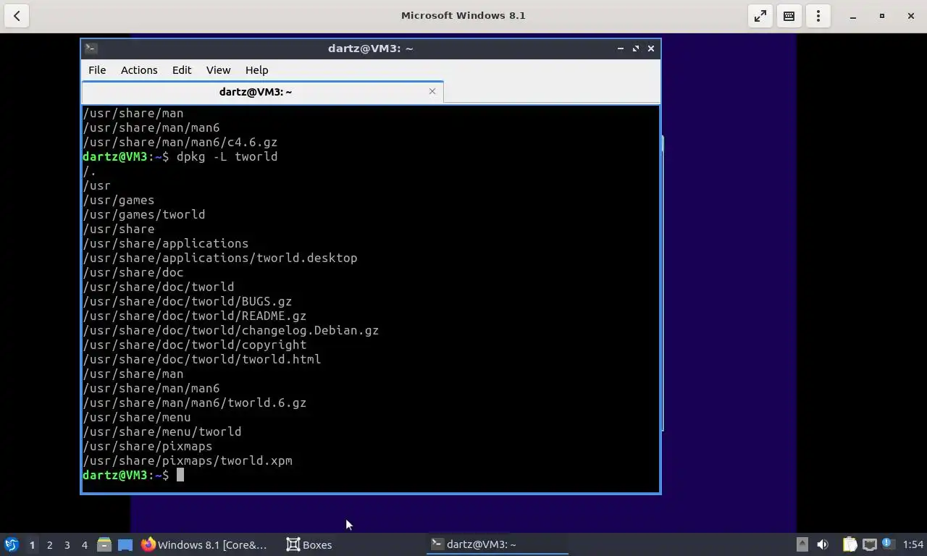Open the Edit menu

pyautogui.click(x=182, y=70)
